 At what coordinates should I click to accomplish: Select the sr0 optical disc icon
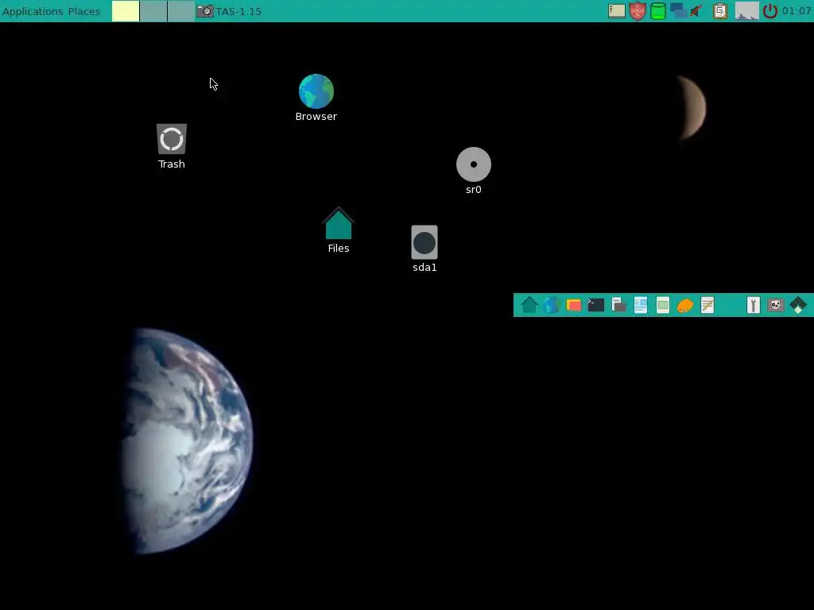pos(474,172)
